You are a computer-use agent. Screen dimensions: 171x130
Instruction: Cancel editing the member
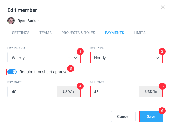click(123, 116)
